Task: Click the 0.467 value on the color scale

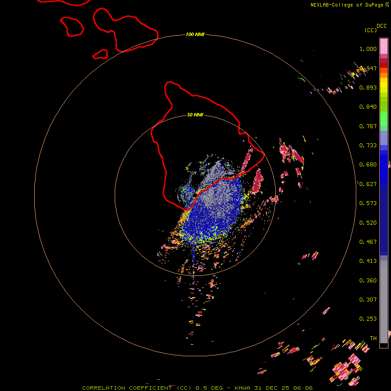Action: coord(368,242)
